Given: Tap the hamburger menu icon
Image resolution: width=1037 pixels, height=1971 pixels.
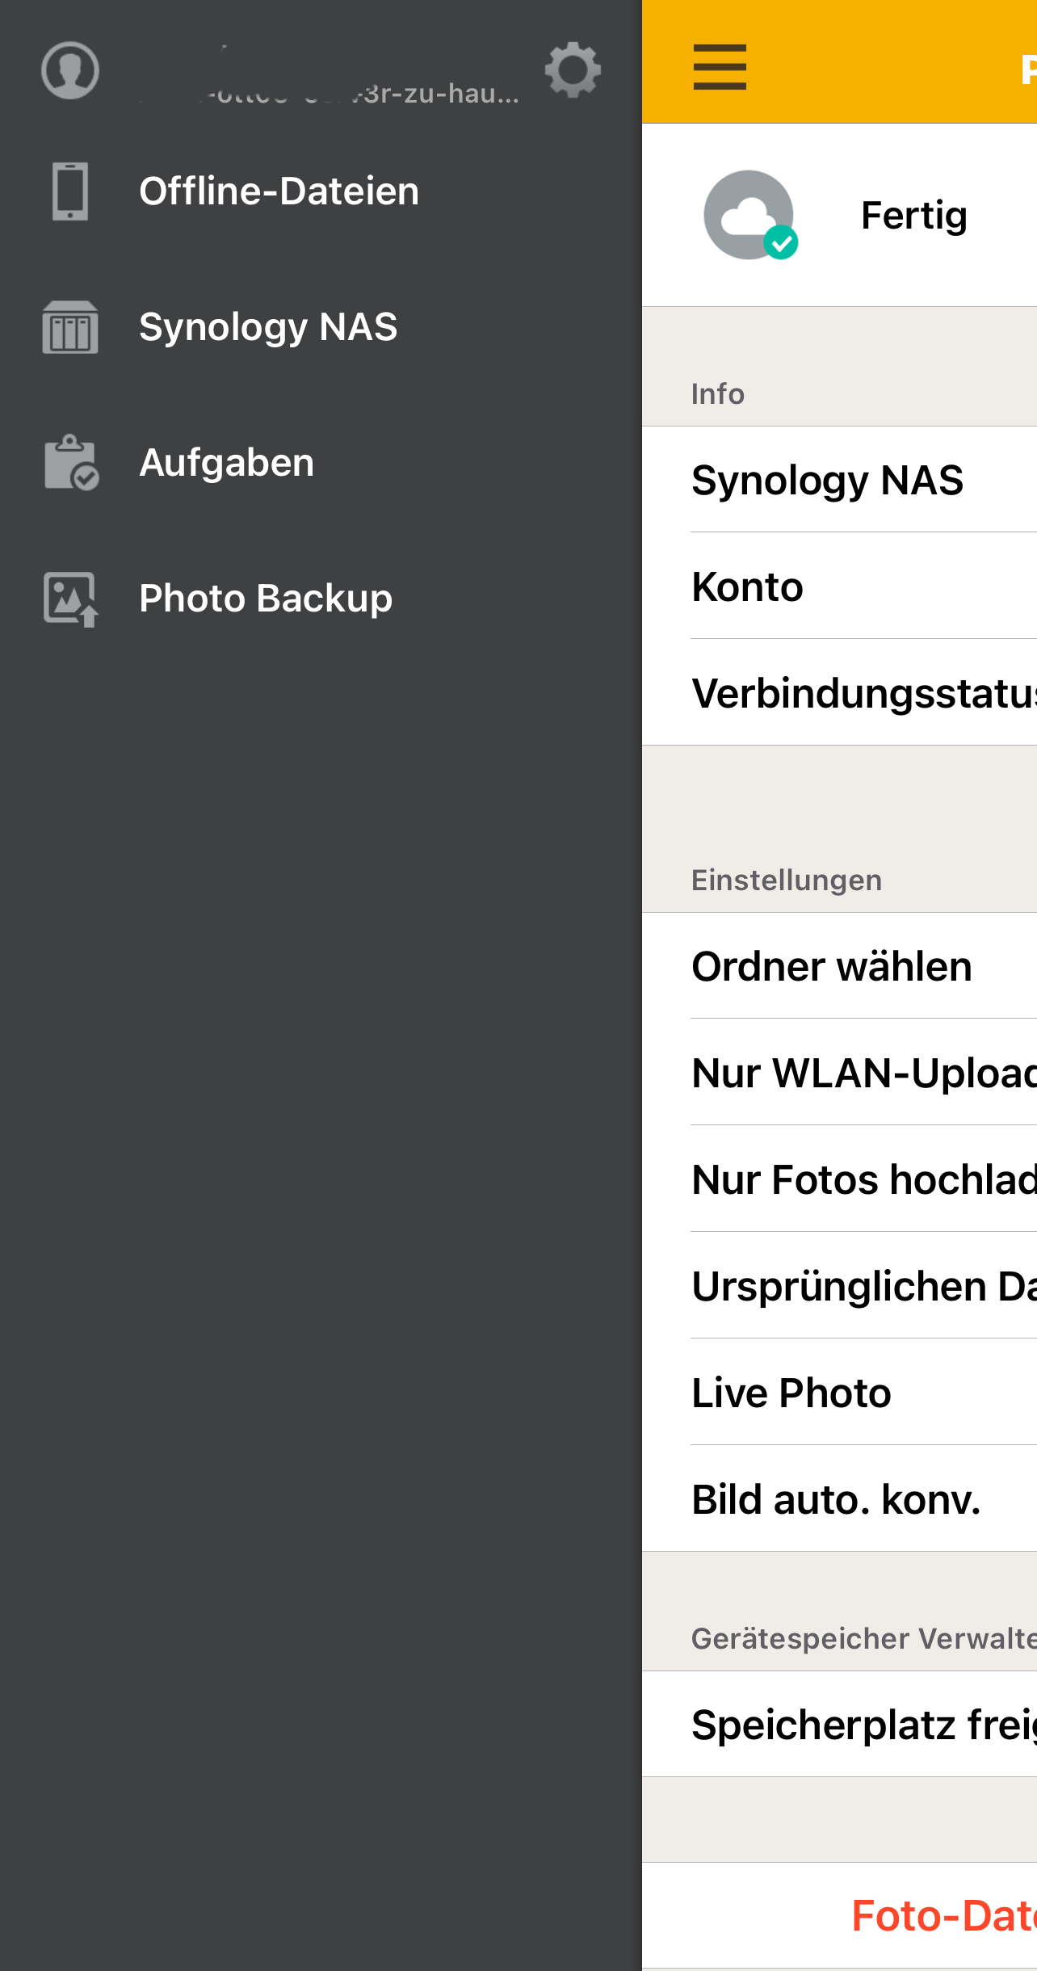Looking at the screenshot, I should 720,67.
